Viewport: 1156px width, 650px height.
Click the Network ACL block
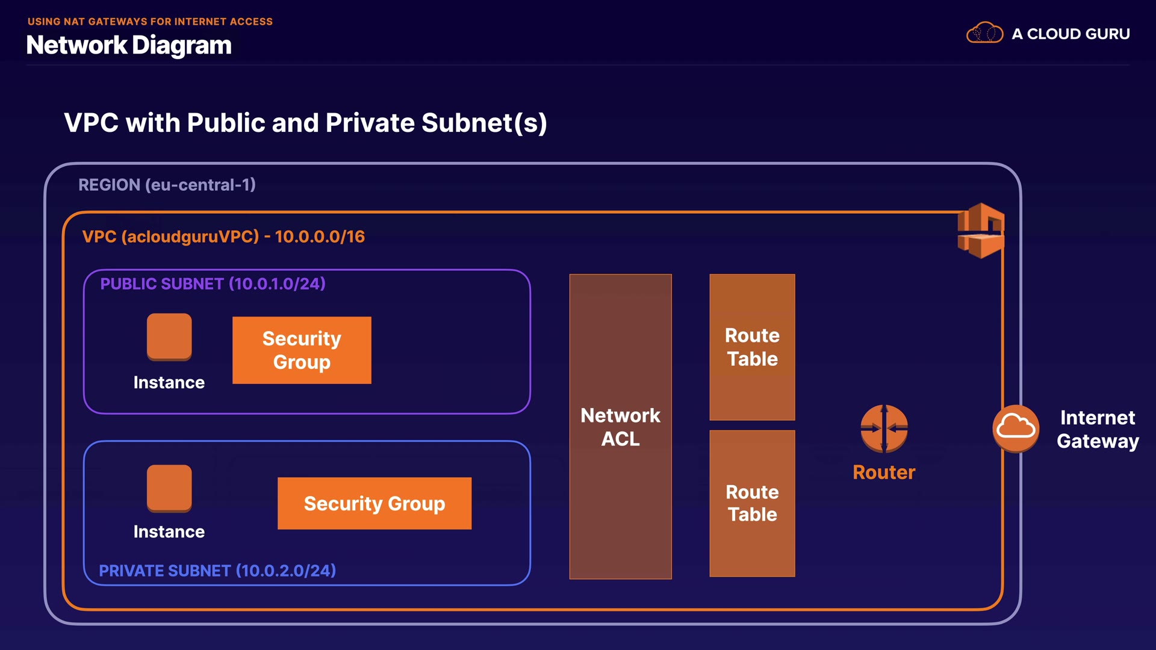coord(620,427)
